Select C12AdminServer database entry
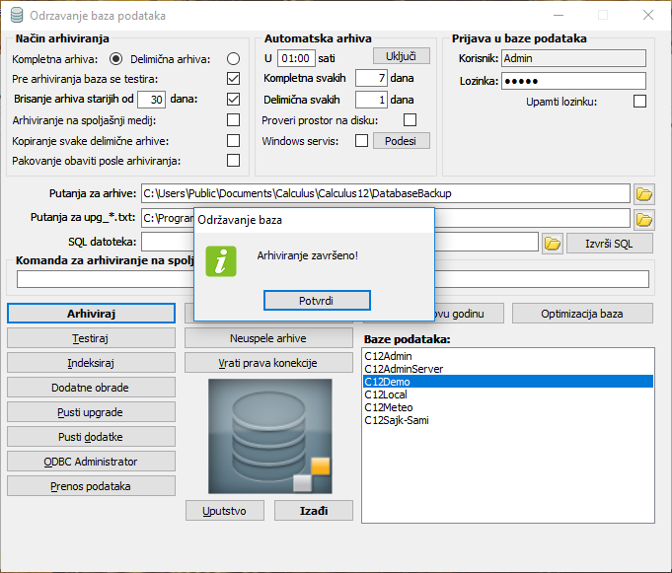The width and height of the screenshot is (672, 573). click(404, 369)
